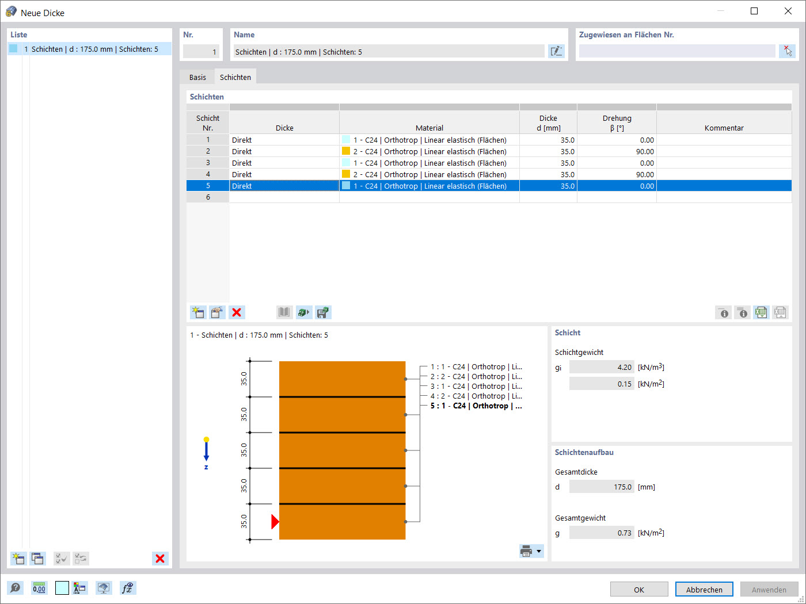Click the greyed Excel import icon
The width and height of the screenshot is (806, 604).
coord(780,312)
